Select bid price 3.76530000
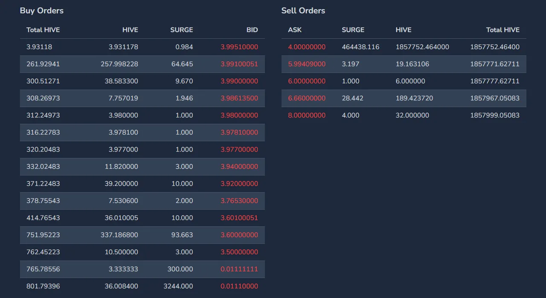Viewport: 546px width, 298px height. click(239, 201)
